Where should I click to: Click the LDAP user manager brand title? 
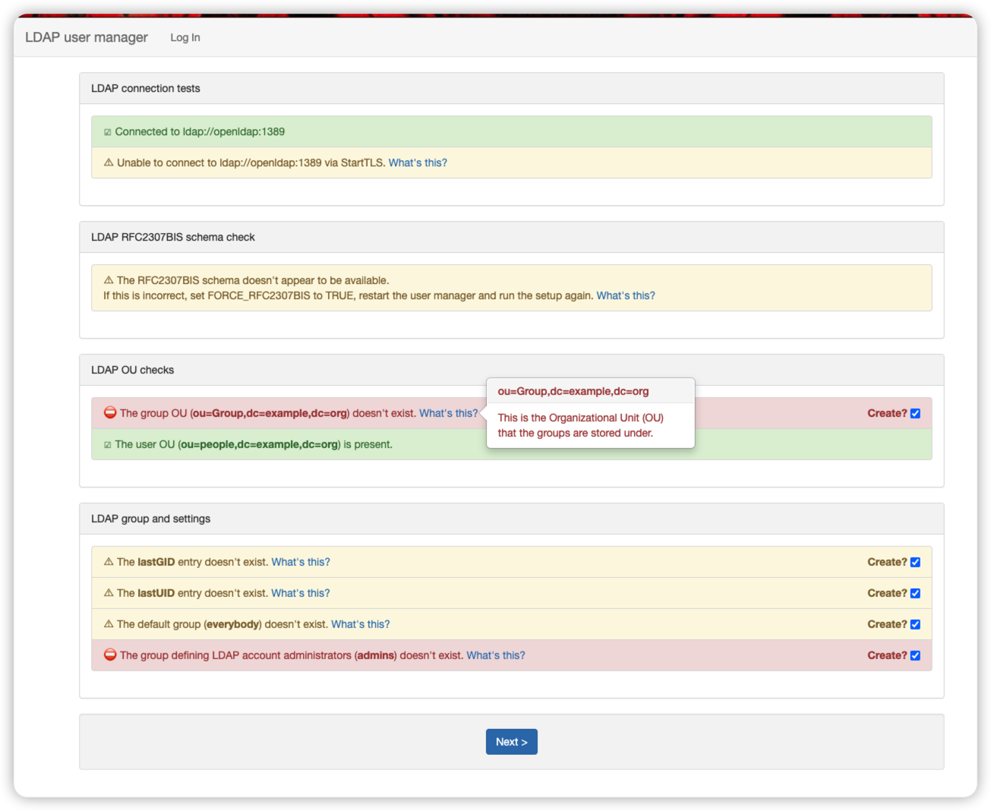[87, 37]
